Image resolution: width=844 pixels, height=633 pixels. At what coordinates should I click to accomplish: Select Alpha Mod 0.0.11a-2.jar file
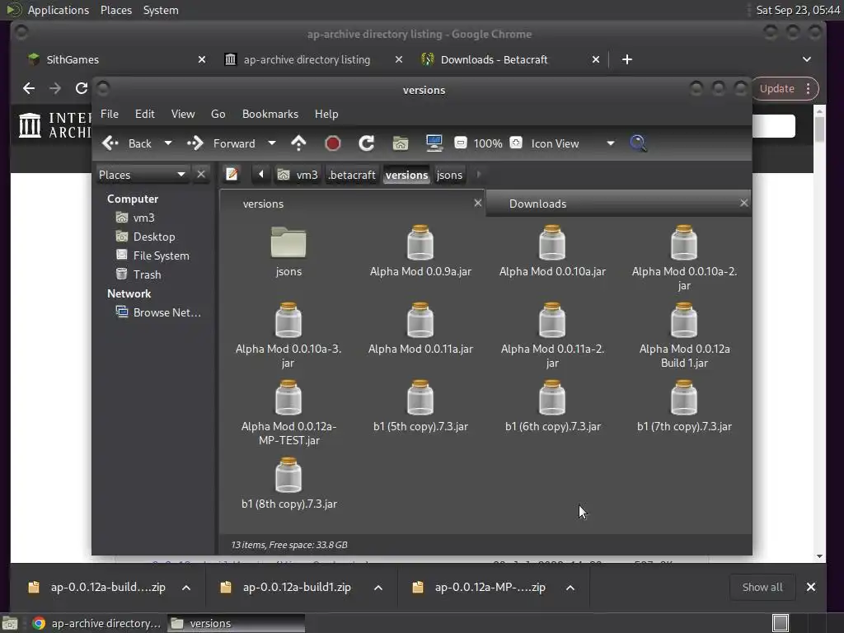point(552,335)
